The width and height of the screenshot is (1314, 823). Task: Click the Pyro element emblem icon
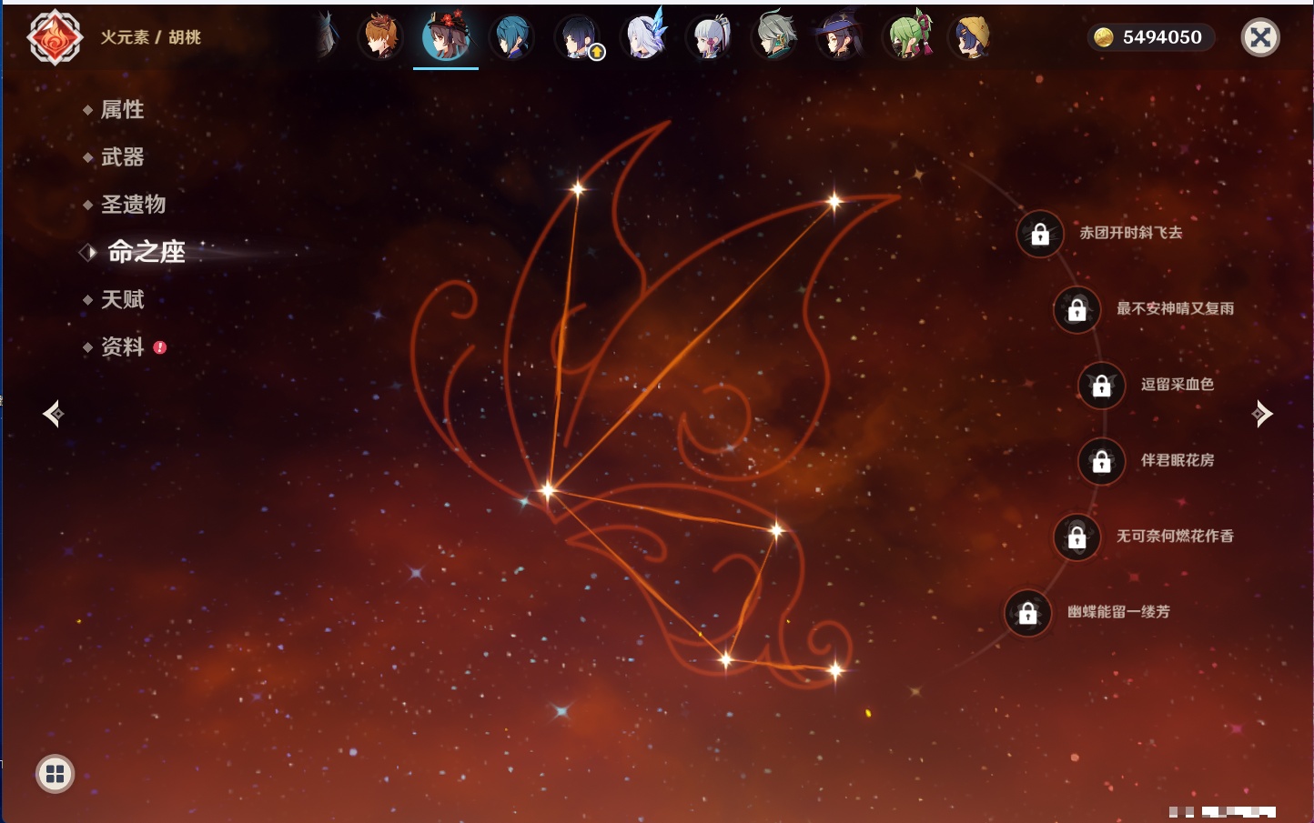tap(55, 37)
